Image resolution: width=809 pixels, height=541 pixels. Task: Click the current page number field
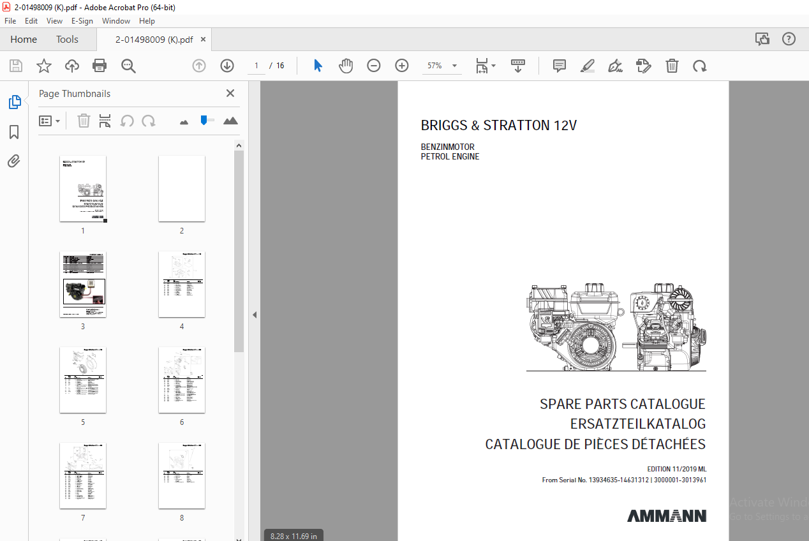256,66
